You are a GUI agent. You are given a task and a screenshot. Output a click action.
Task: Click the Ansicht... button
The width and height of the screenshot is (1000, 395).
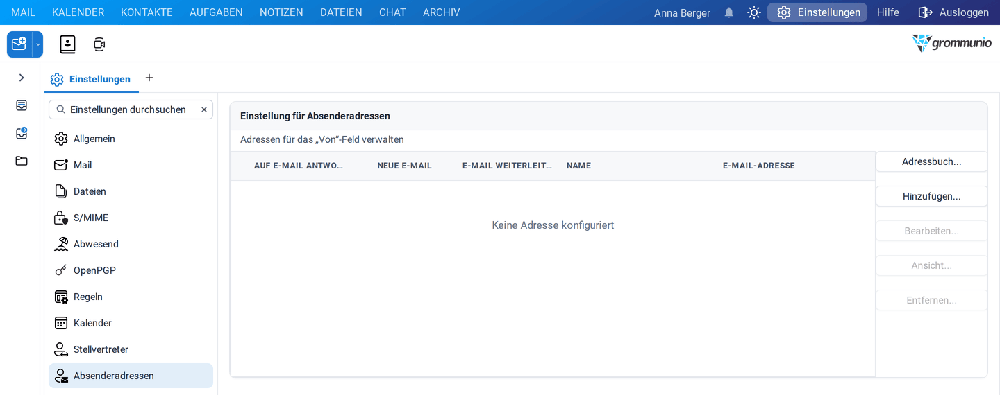click(x=931, y=265)
